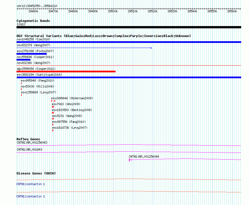Click the 39520k ruler tick label
This screenshot has height=205, width=249.
152,11
